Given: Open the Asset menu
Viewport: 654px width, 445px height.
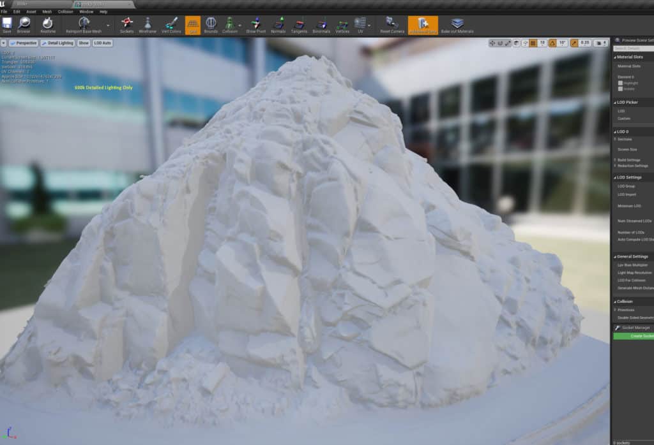Looking at the screenshot, I should [31, 11].
